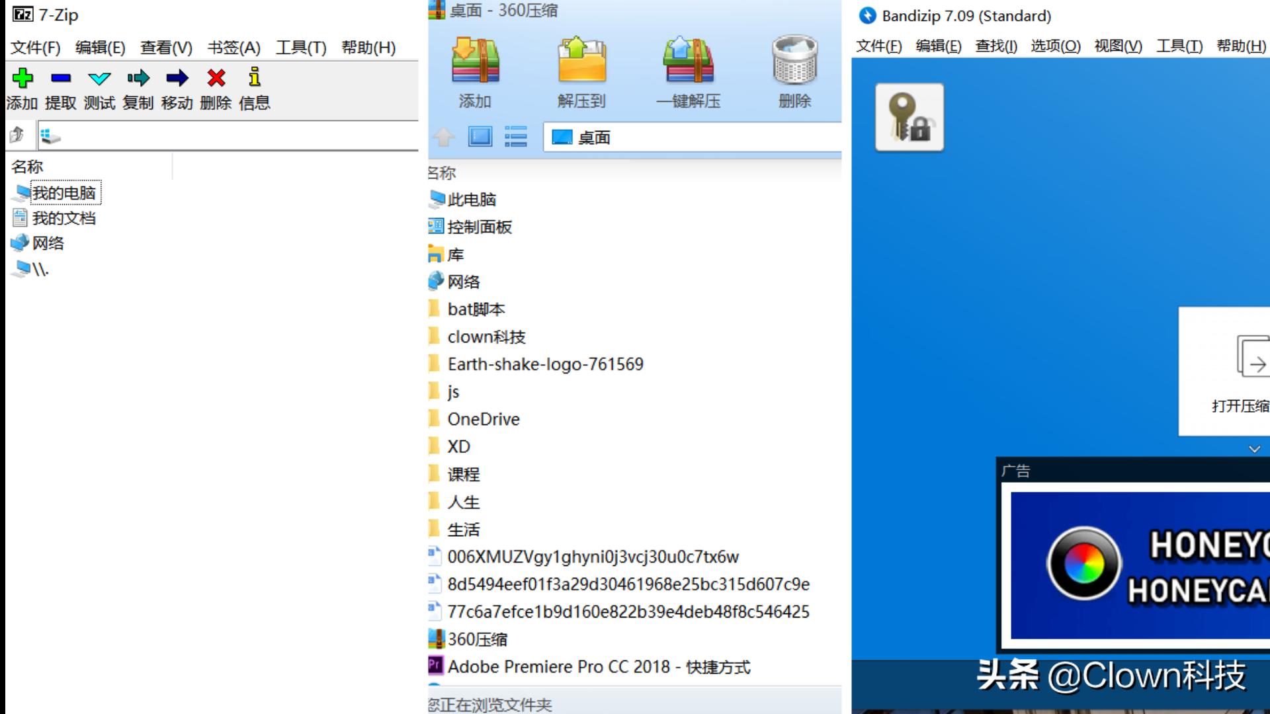Click the Move arrow icon in 7-Zip
Viewport: 1270px width, 714px height.
(177, 78)
